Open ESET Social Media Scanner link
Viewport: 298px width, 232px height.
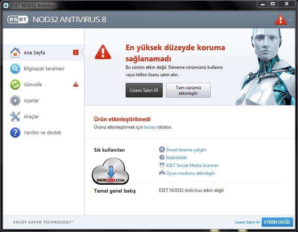[192, 165]
